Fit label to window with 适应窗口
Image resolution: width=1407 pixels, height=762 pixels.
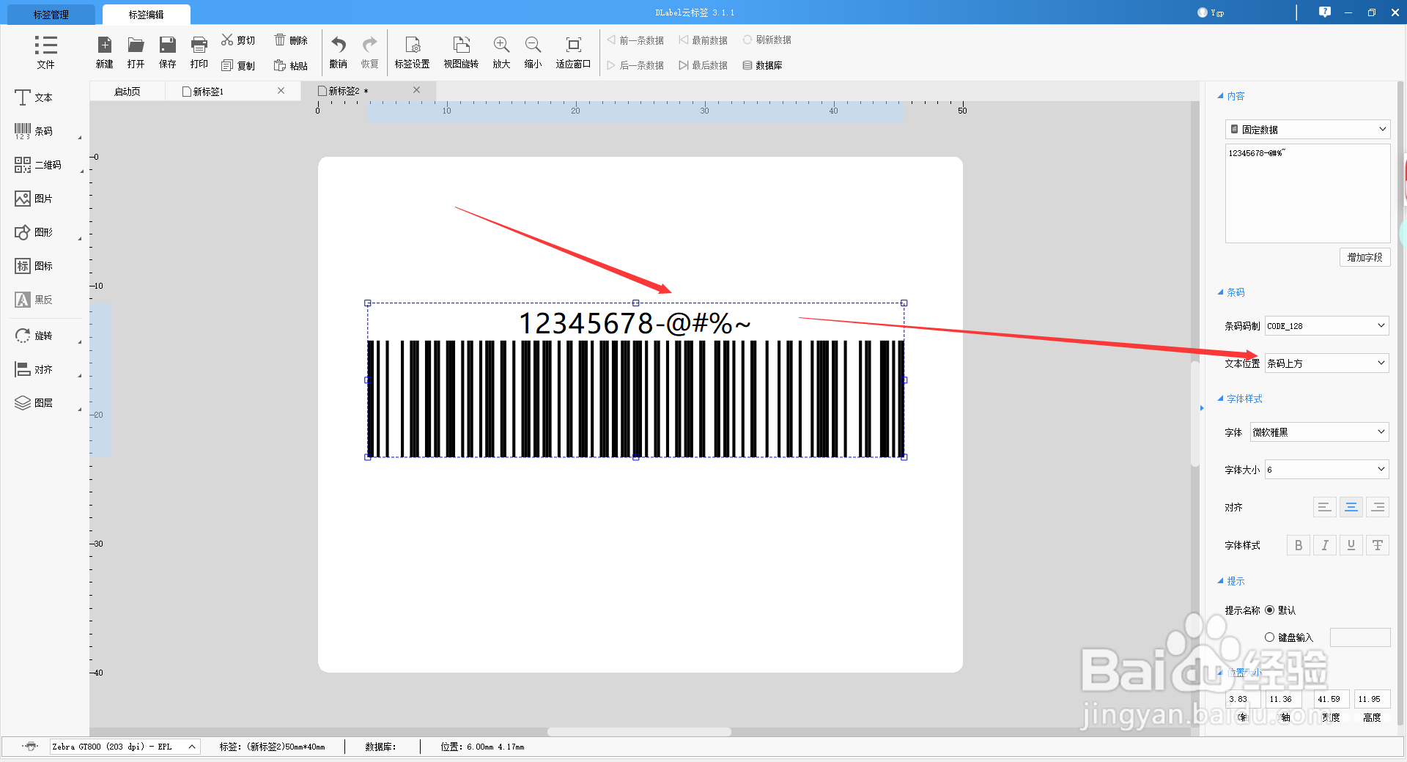pyautogui.click(x=574, y=52)
